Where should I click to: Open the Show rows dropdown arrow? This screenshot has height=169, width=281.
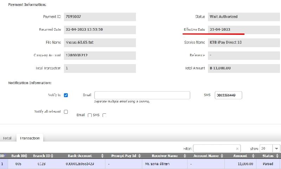277,149
